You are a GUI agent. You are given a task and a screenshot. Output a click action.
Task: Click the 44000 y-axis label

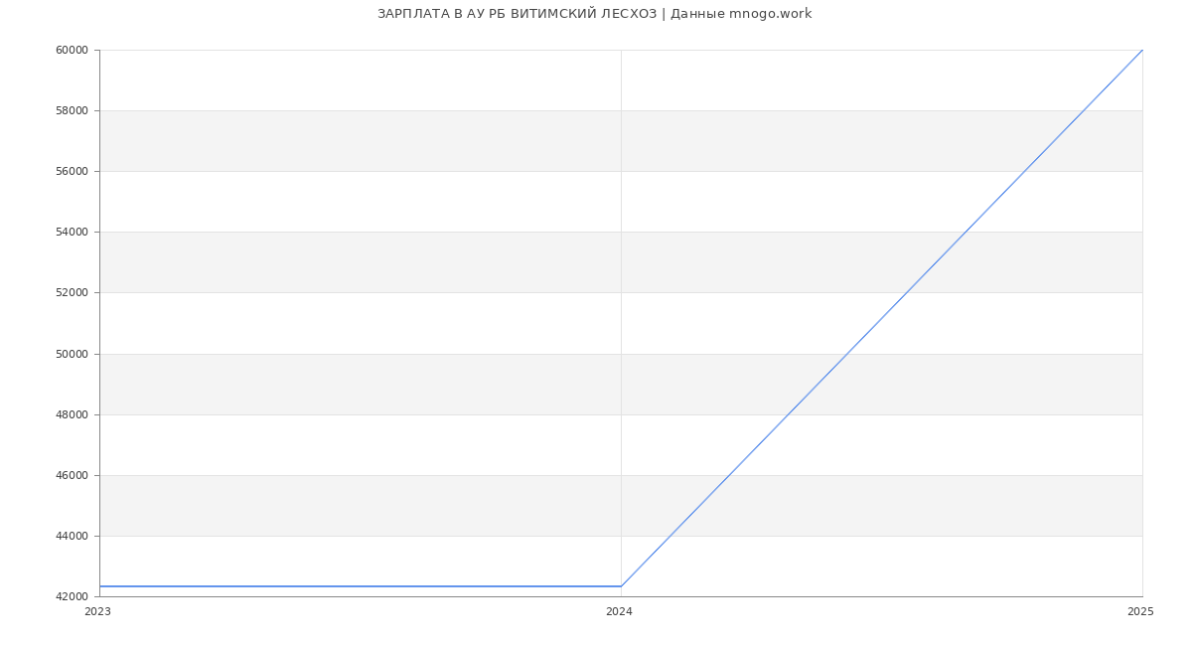[72, 536]
